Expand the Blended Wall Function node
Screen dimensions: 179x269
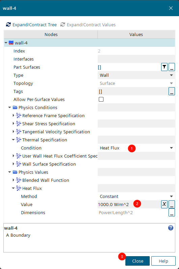click(13, 180)
